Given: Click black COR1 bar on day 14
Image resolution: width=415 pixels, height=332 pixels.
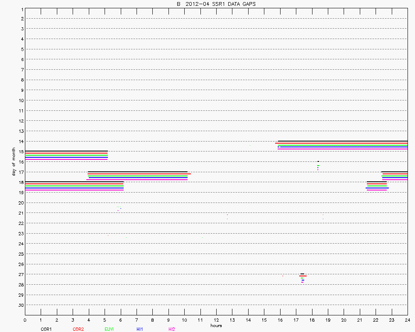Looking at the screenshot, I should [x=342, y=141].
